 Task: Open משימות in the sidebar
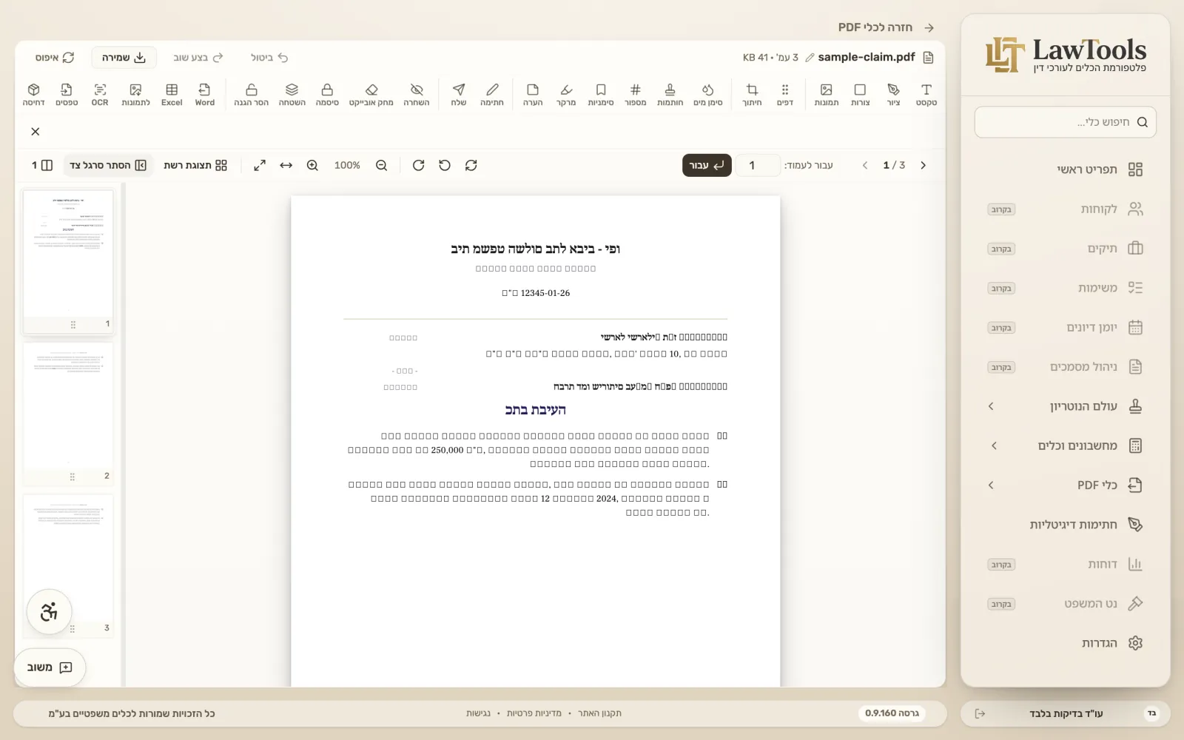point(1065,288)
